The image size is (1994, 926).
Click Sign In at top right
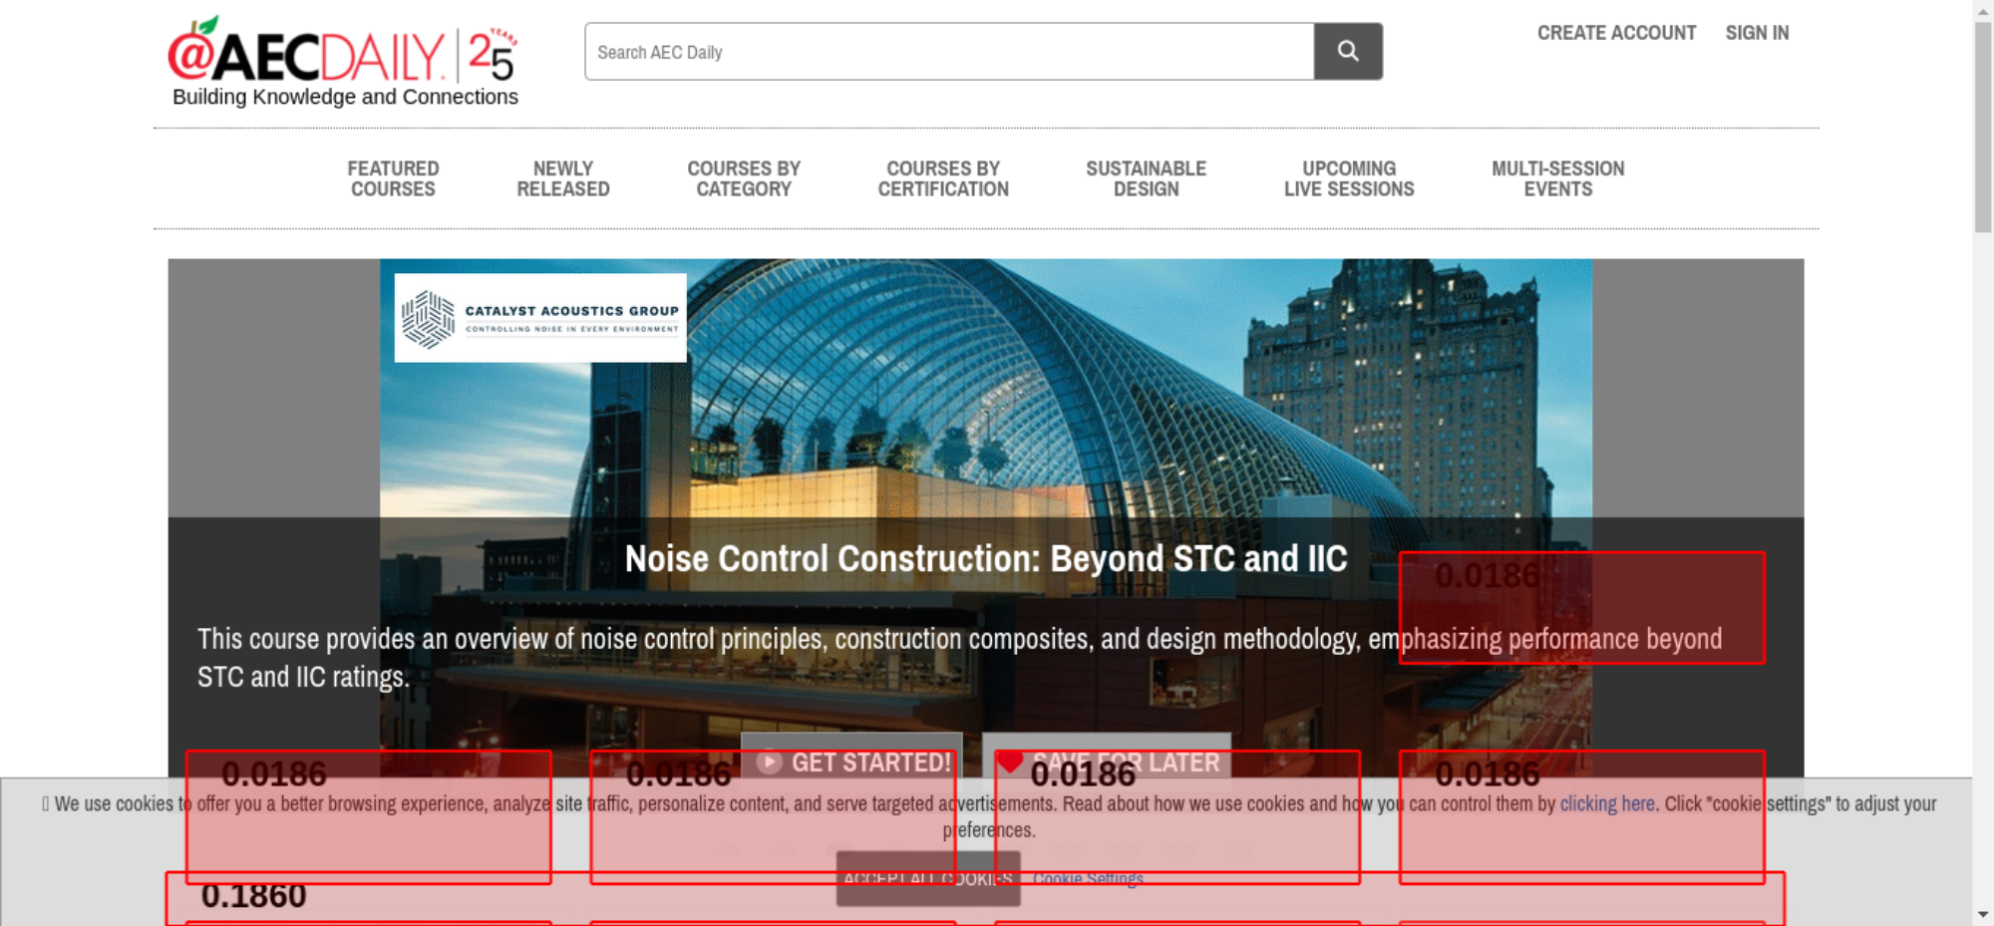click(x=1757, y=33)
